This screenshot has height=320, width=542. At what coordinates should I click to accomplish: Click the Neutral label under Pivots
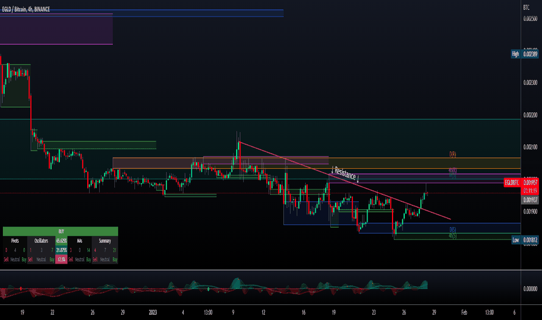(15, 259)
